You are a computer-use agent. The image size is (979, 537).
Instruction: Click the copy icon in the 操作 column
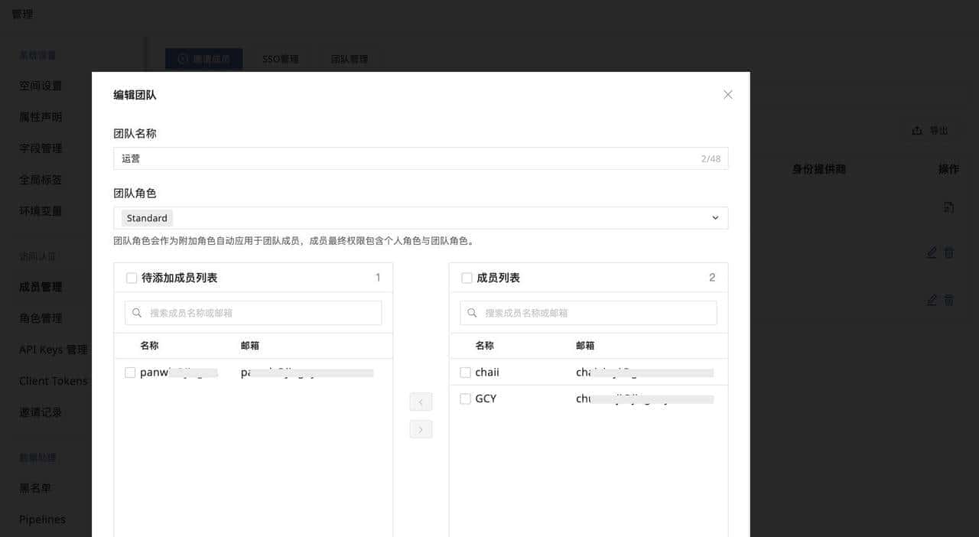tap(948, 207)
